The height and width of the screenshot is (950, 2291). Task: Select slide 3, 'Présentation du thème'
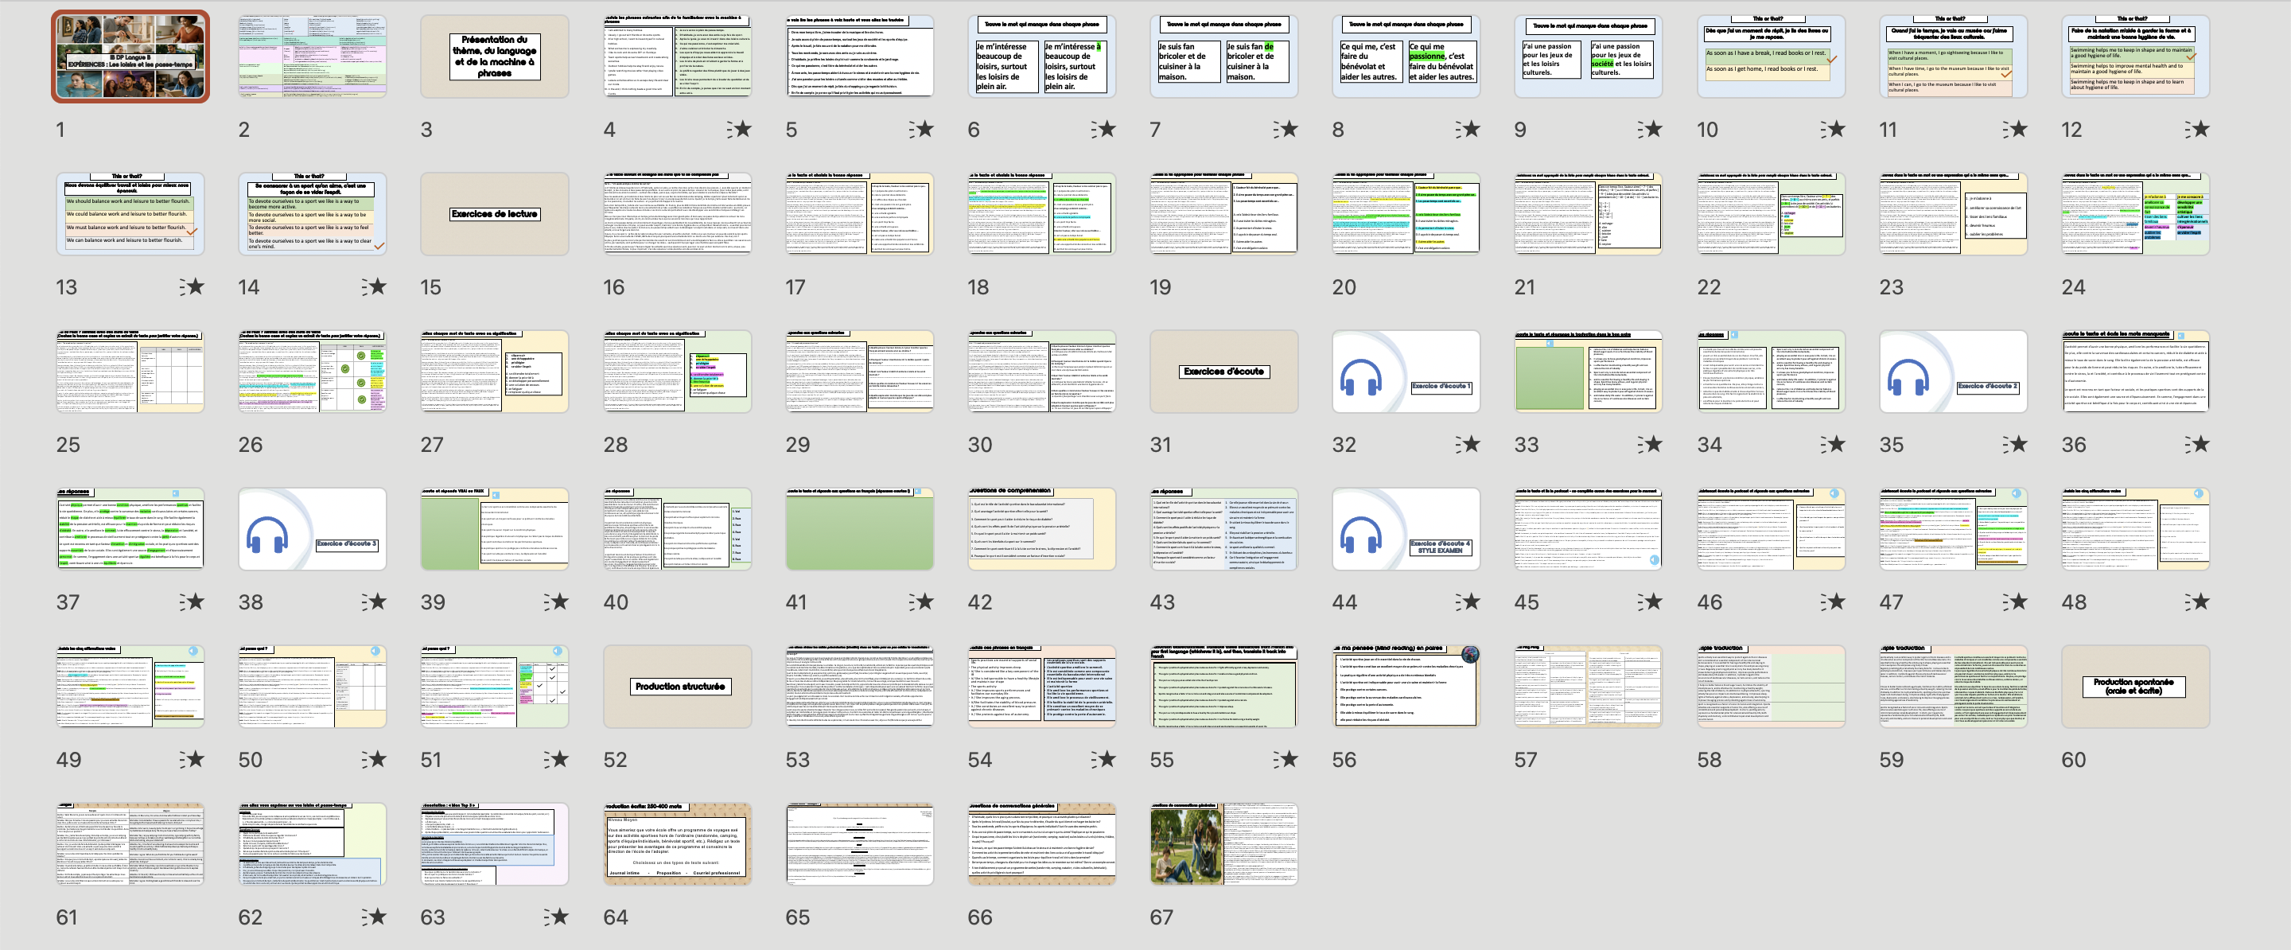point(495,57)
